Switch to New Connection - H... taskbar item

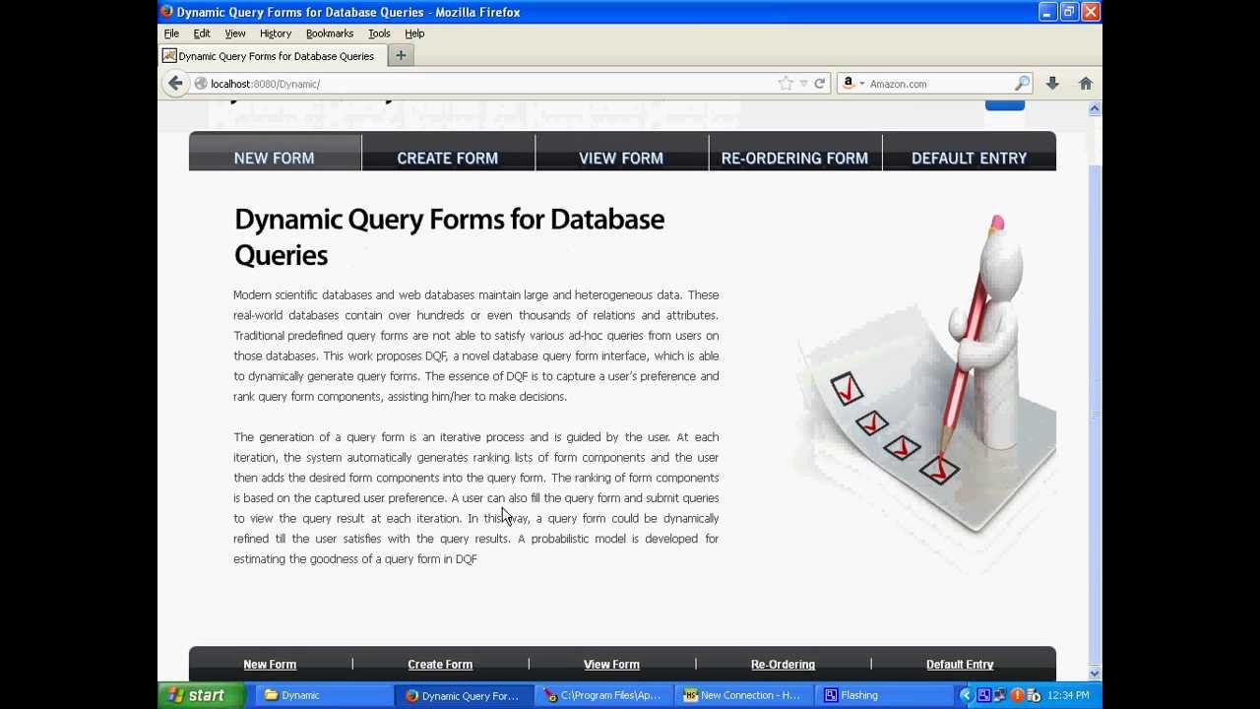point(744,695)
